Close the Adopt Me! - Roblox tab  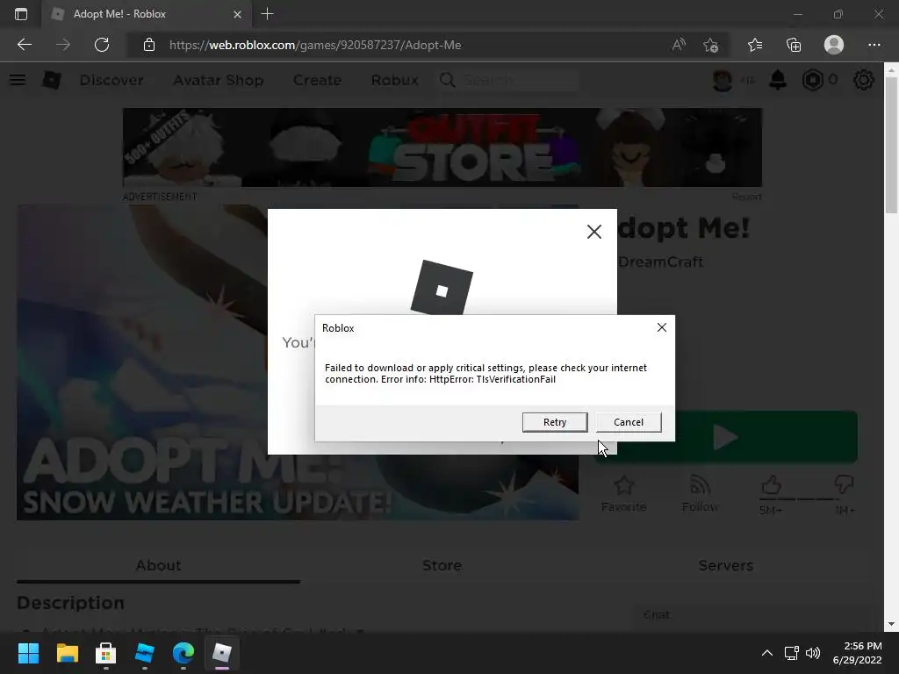(237, 14)
